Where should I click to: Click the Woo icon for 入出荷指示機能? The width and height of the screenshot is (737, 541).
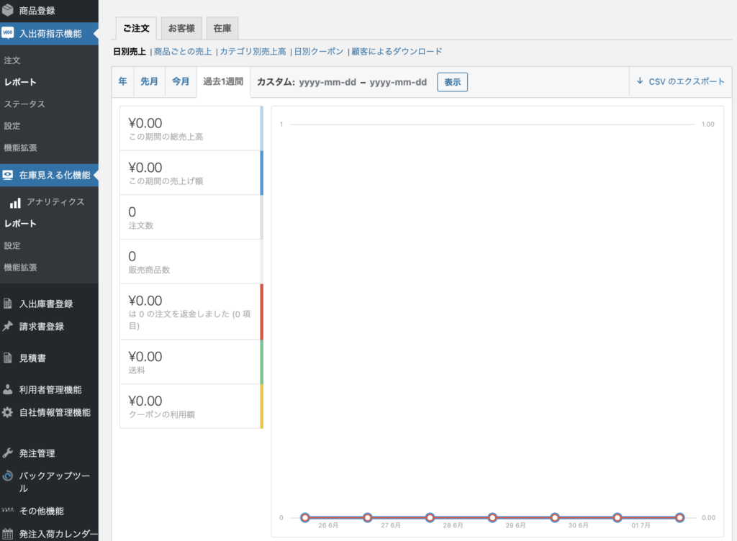8,33
